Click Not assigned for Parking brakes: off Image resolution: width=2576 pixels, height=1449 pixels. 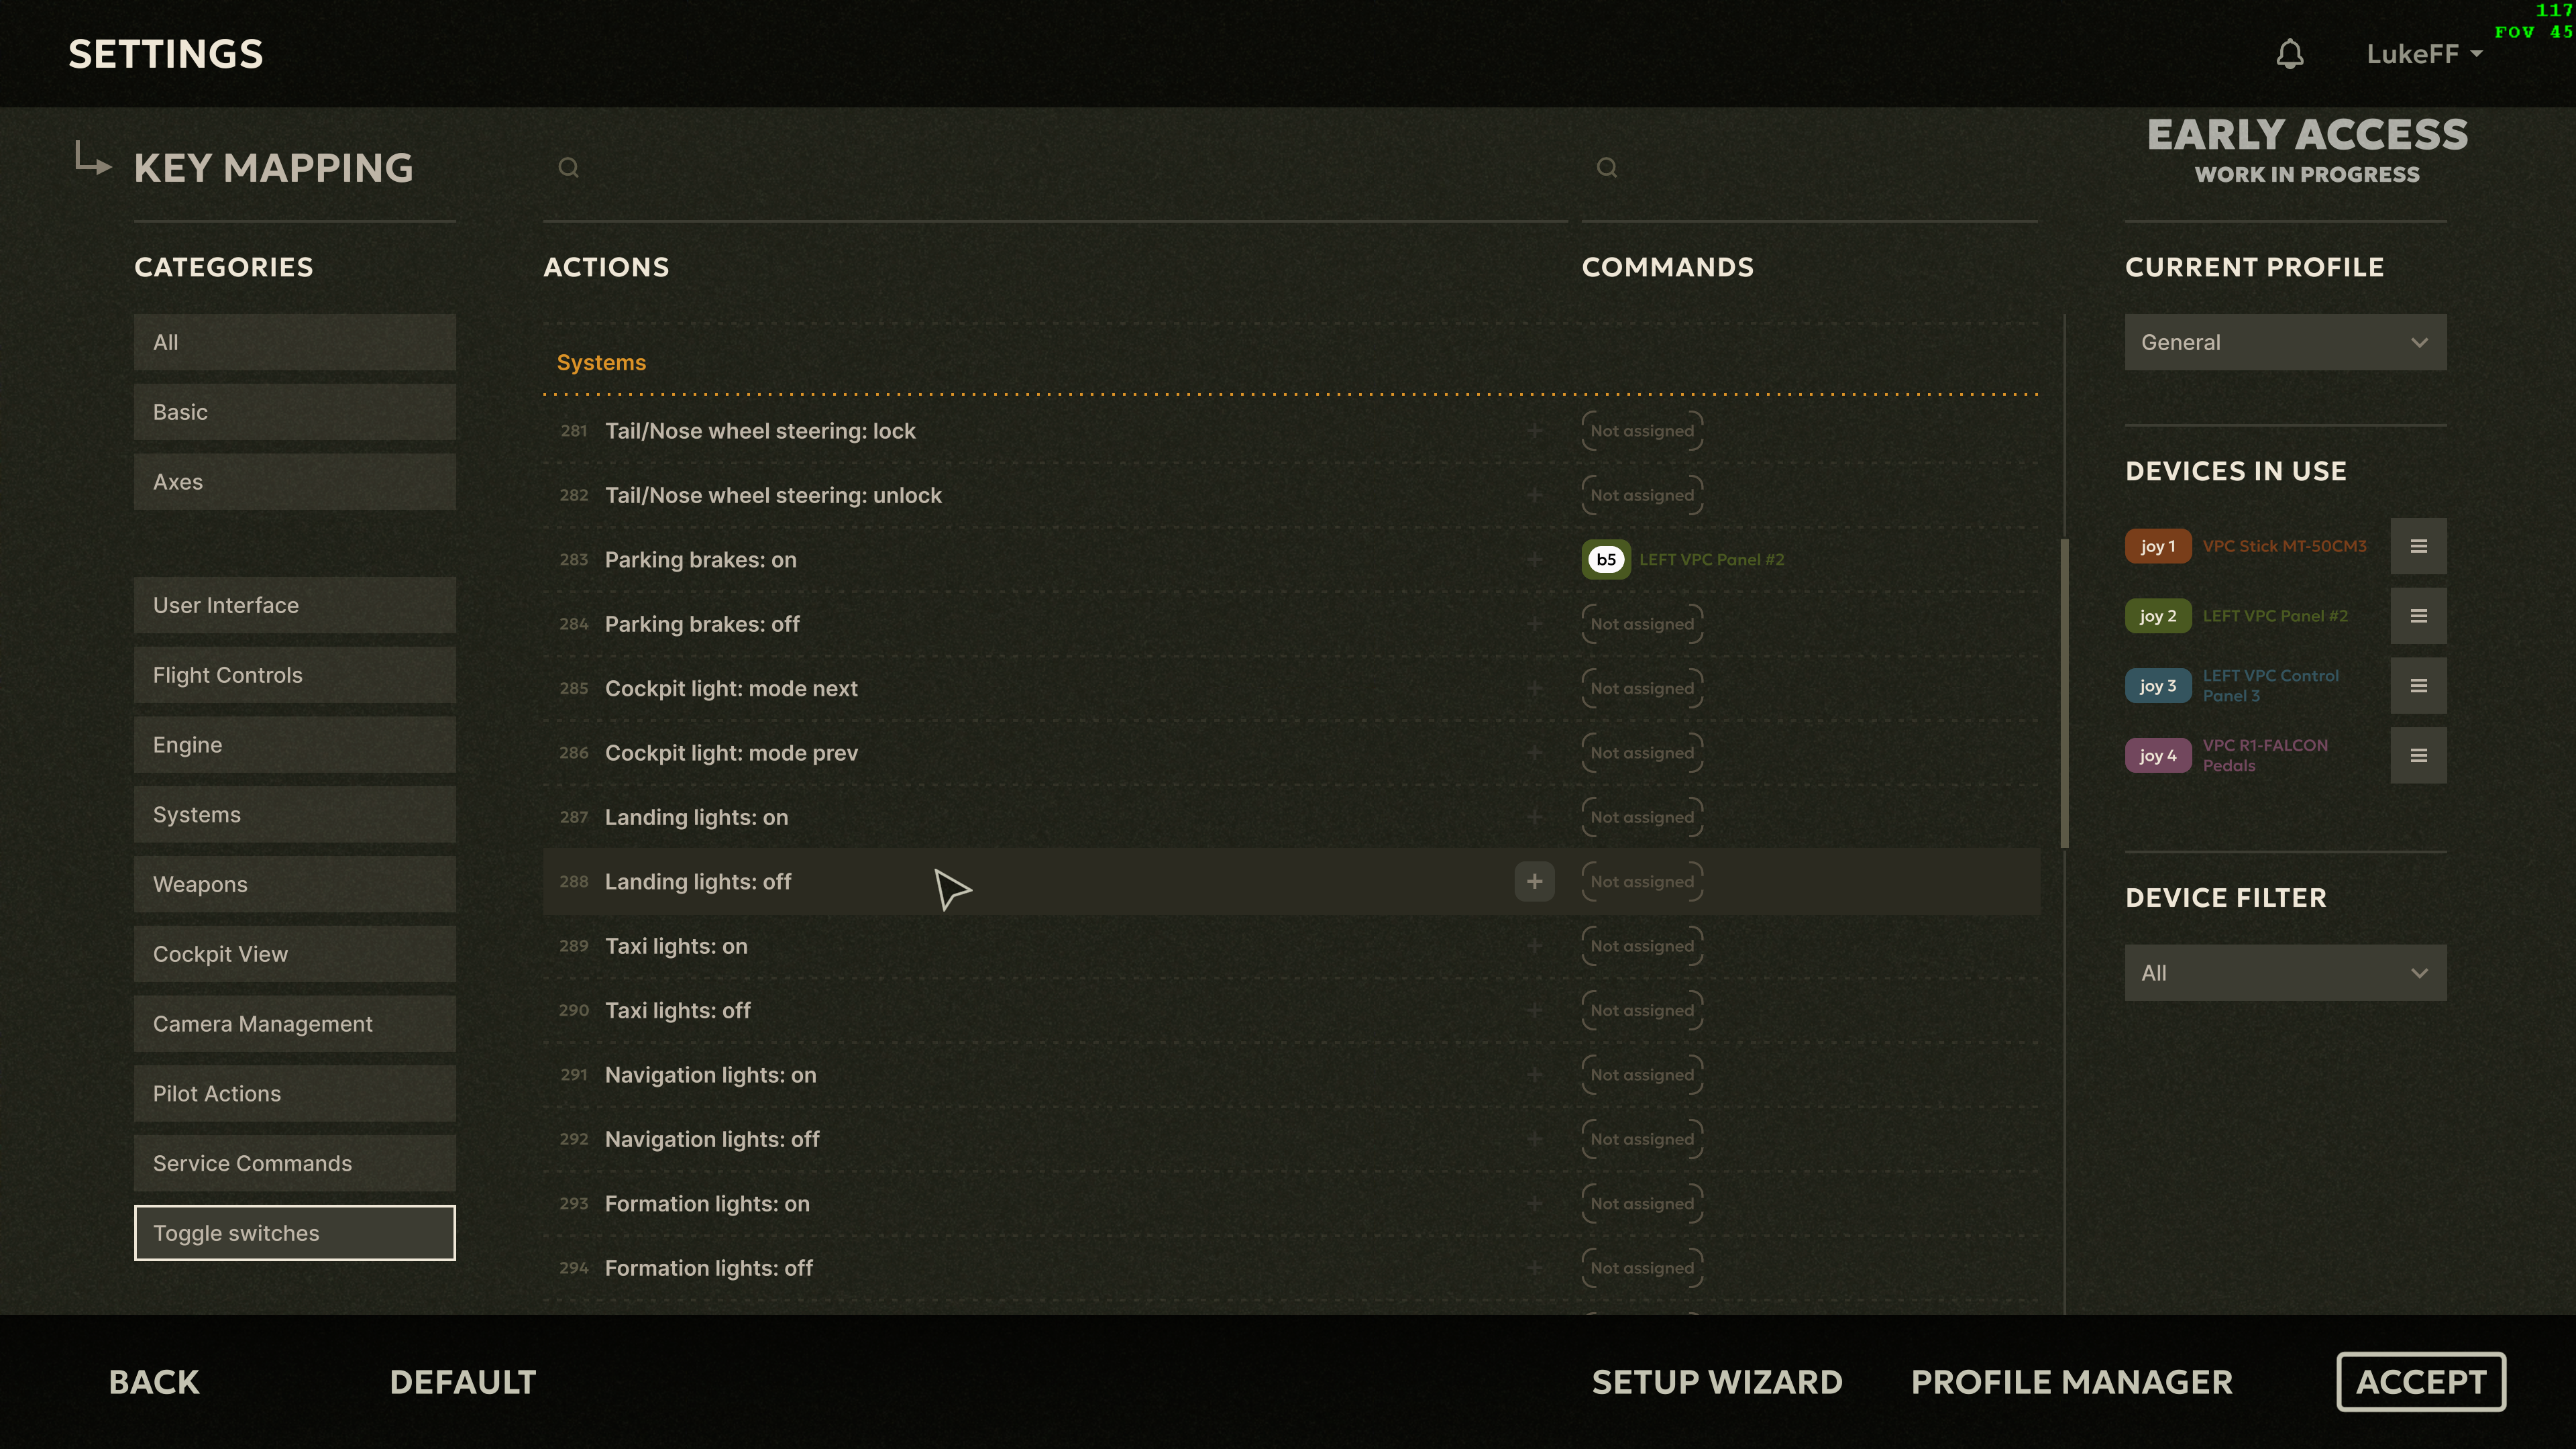pos(1642,624)
